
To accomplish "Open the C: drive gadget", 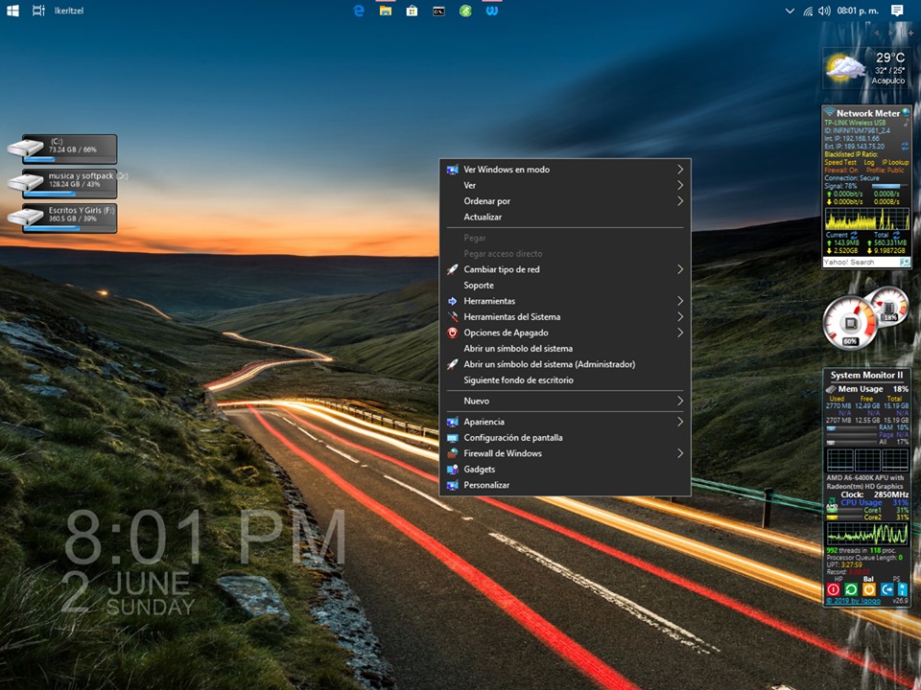I will coord(63,149).
